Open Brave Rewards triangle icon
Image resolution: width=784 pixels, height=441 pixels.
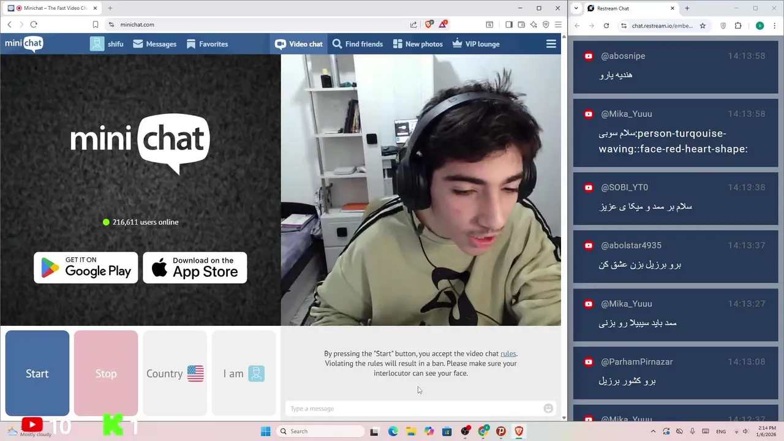(x=443, y=24)
